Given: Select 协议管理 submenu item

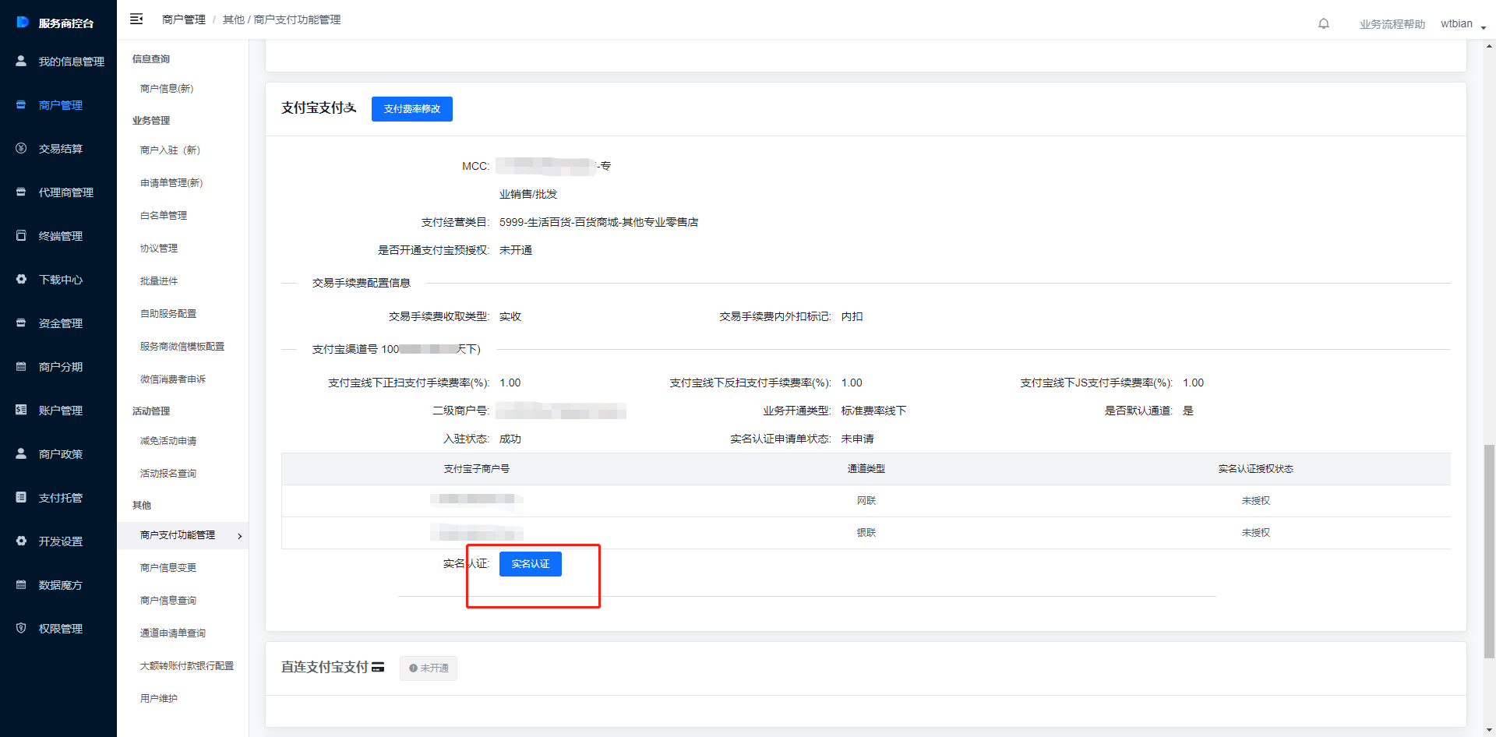Looking at the screenshot, I should [x=159, y=249].
